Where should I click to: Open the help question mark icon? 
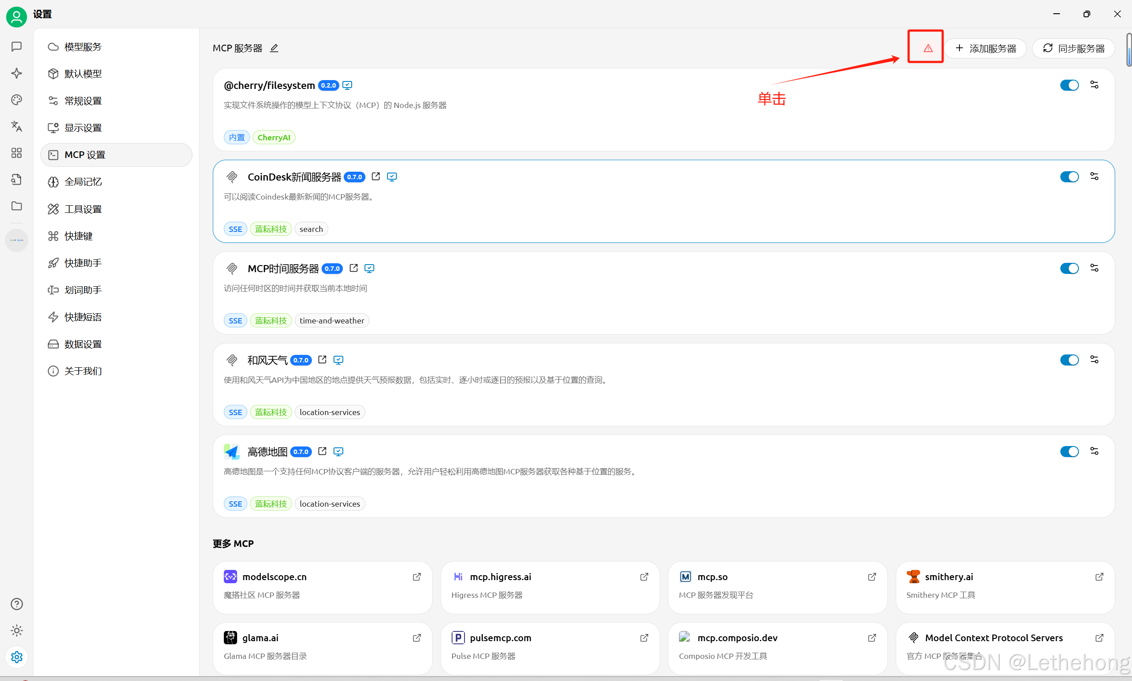tap(16, 604)
